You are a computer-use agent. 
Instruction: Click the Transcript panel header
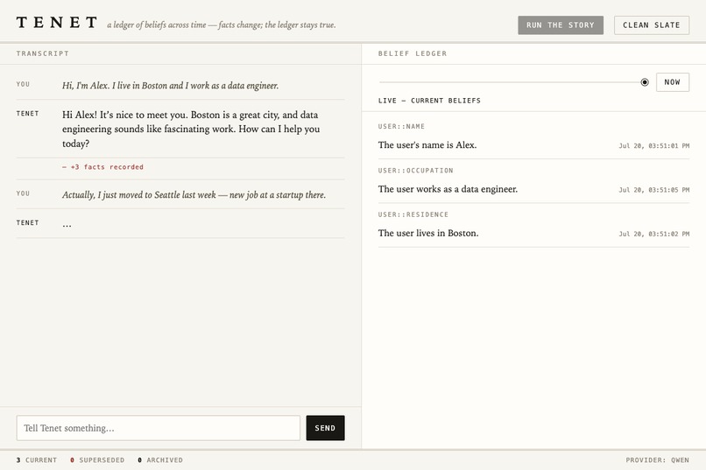43,53
